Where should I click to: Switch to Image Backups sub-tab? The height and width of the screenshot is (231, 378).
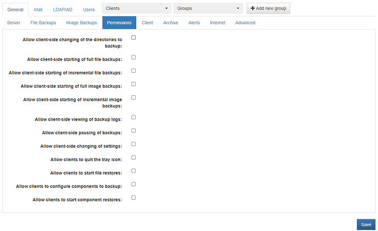(82, 22)
